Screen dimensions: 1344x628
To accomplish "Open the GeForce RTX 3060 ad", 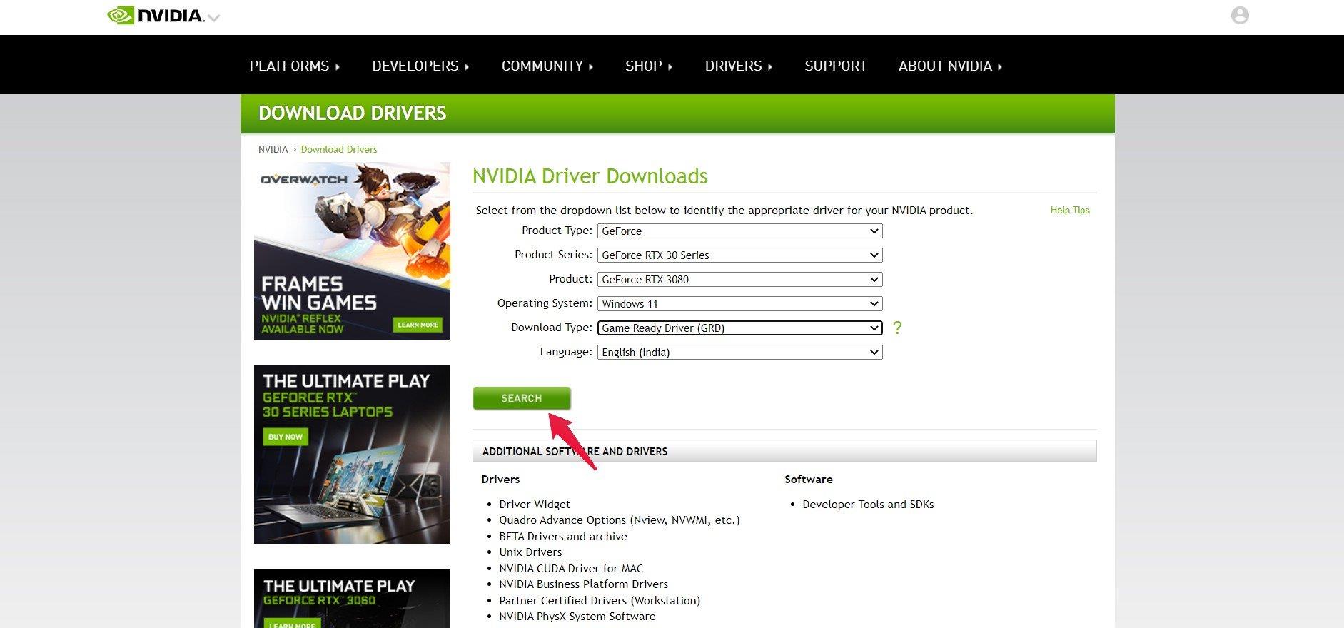I will point(352,598).
